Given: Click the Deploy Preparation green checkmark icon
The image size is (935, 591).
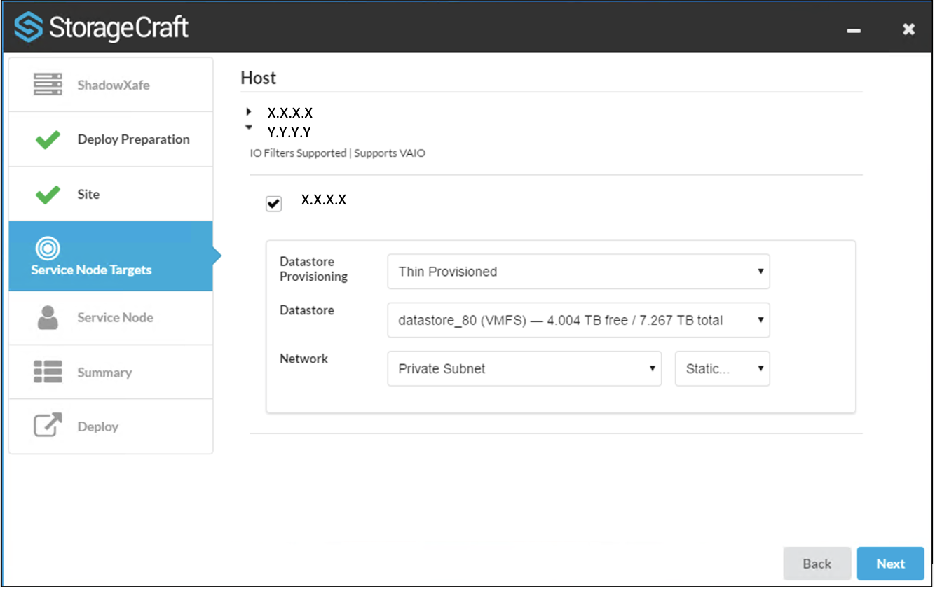Looking at the screenshot, I should coord(48,139).
